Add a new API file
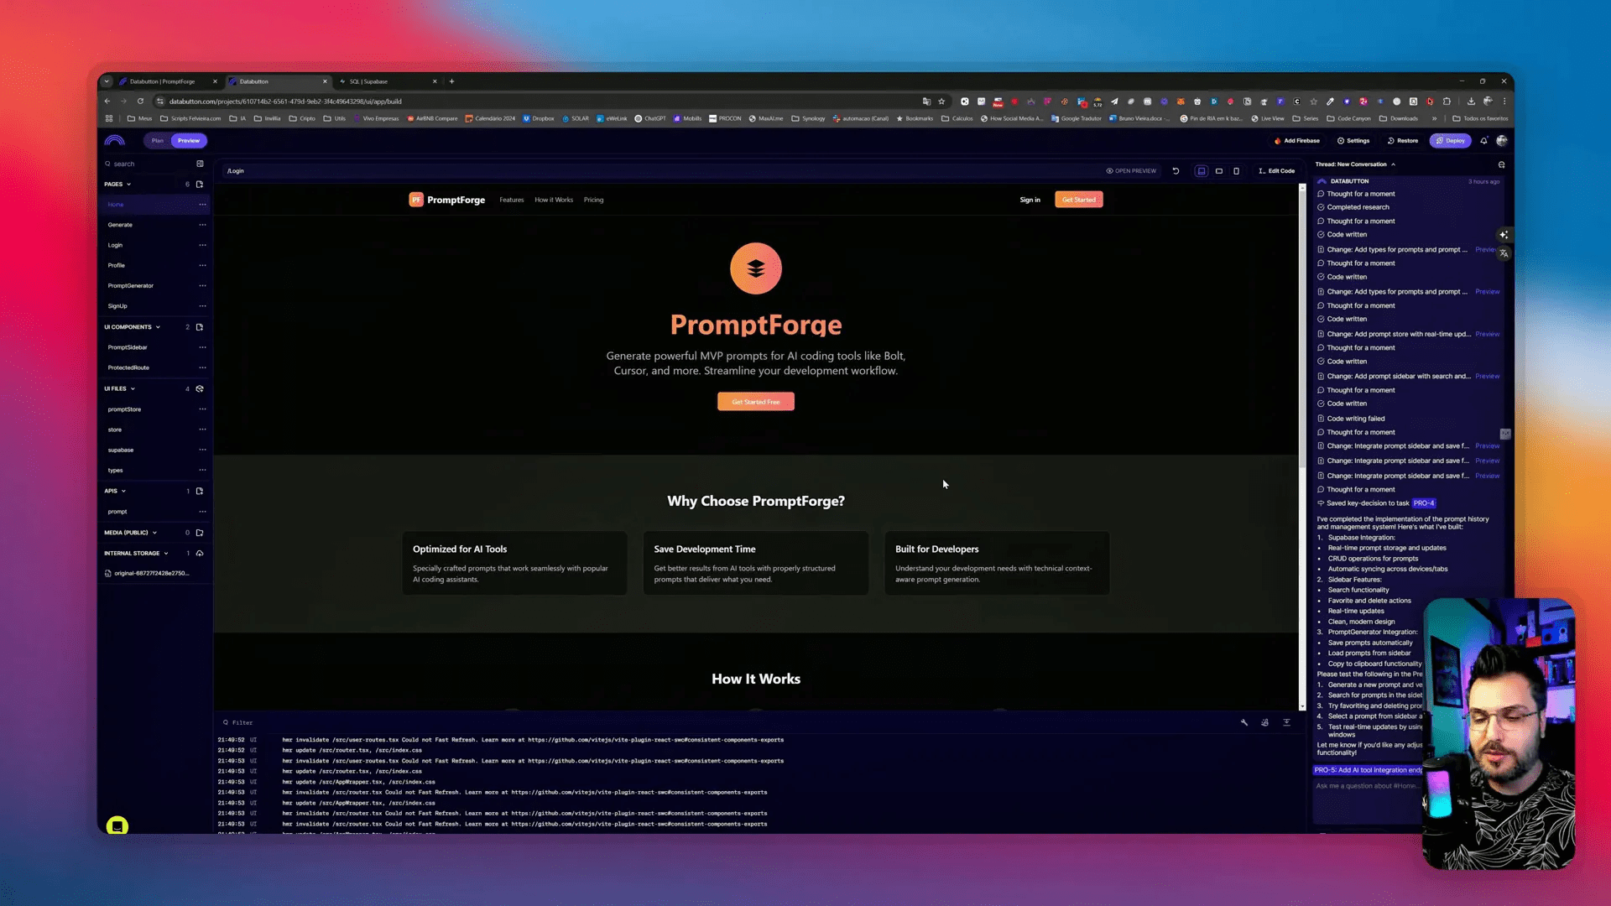Image resolution: width=1611 pixels, height=906 pixels. [200, 491]
